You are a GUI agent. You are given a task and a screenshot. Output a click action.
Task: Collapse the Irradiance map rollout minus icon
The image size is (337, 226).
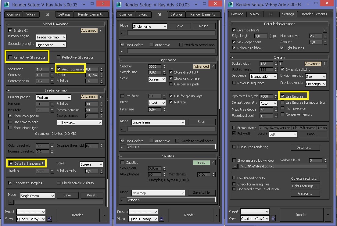pyautogui.click(x=9, y=90)
